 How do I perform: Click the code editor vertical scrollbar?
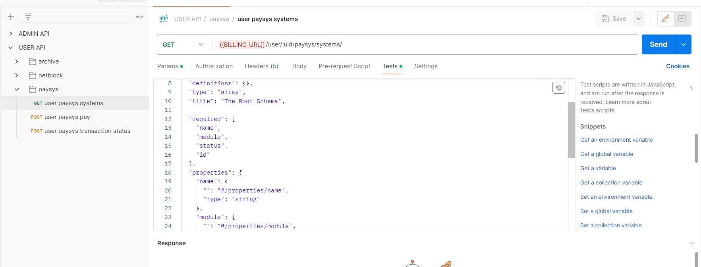[571, 130]
